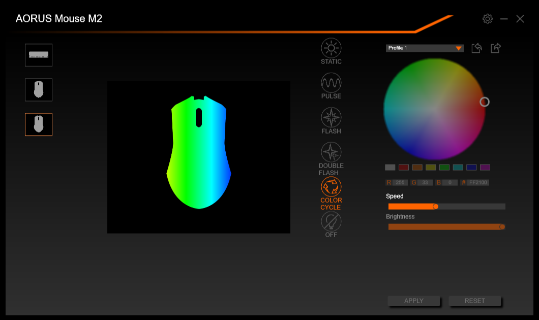Image resolution: width=539 pixels, height=320 pixels.
Task: Click the Apply button
Action: (x=414, y=301)
